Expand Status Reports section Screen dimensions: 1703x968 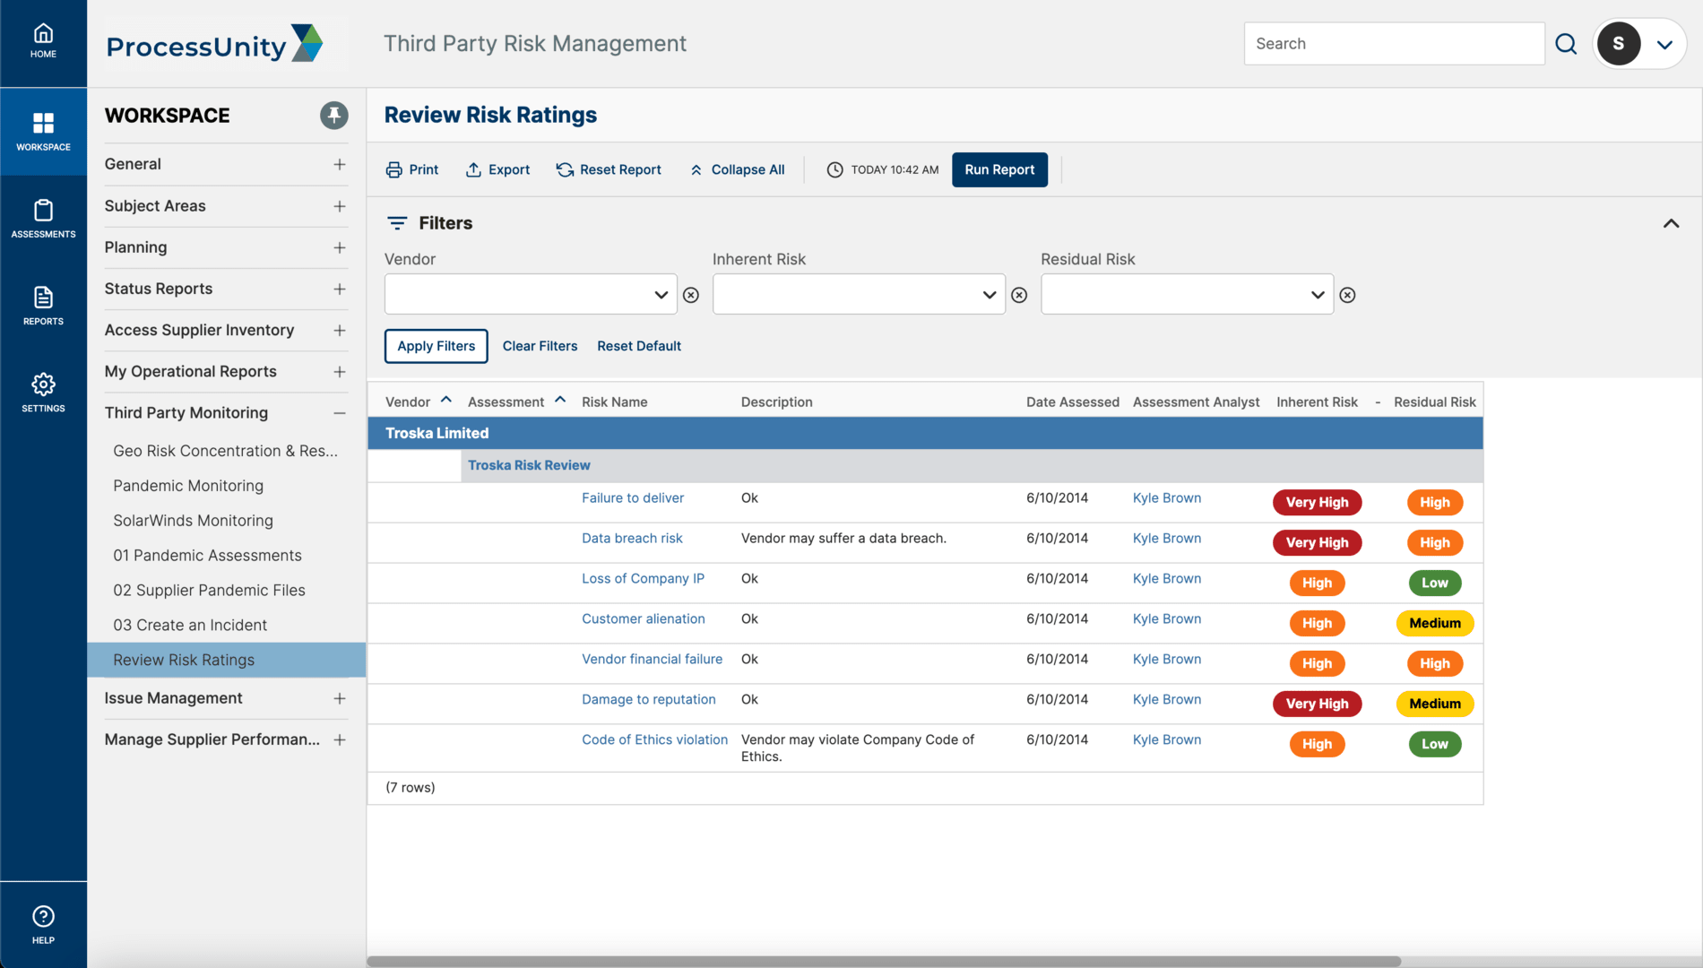pyautogui.click(x=340, y=289)
